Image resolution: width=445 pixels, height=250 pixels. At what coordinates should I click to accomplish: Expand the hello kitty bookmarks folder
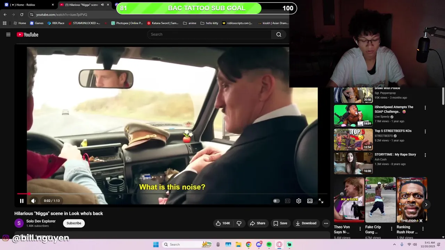(209, 23)
